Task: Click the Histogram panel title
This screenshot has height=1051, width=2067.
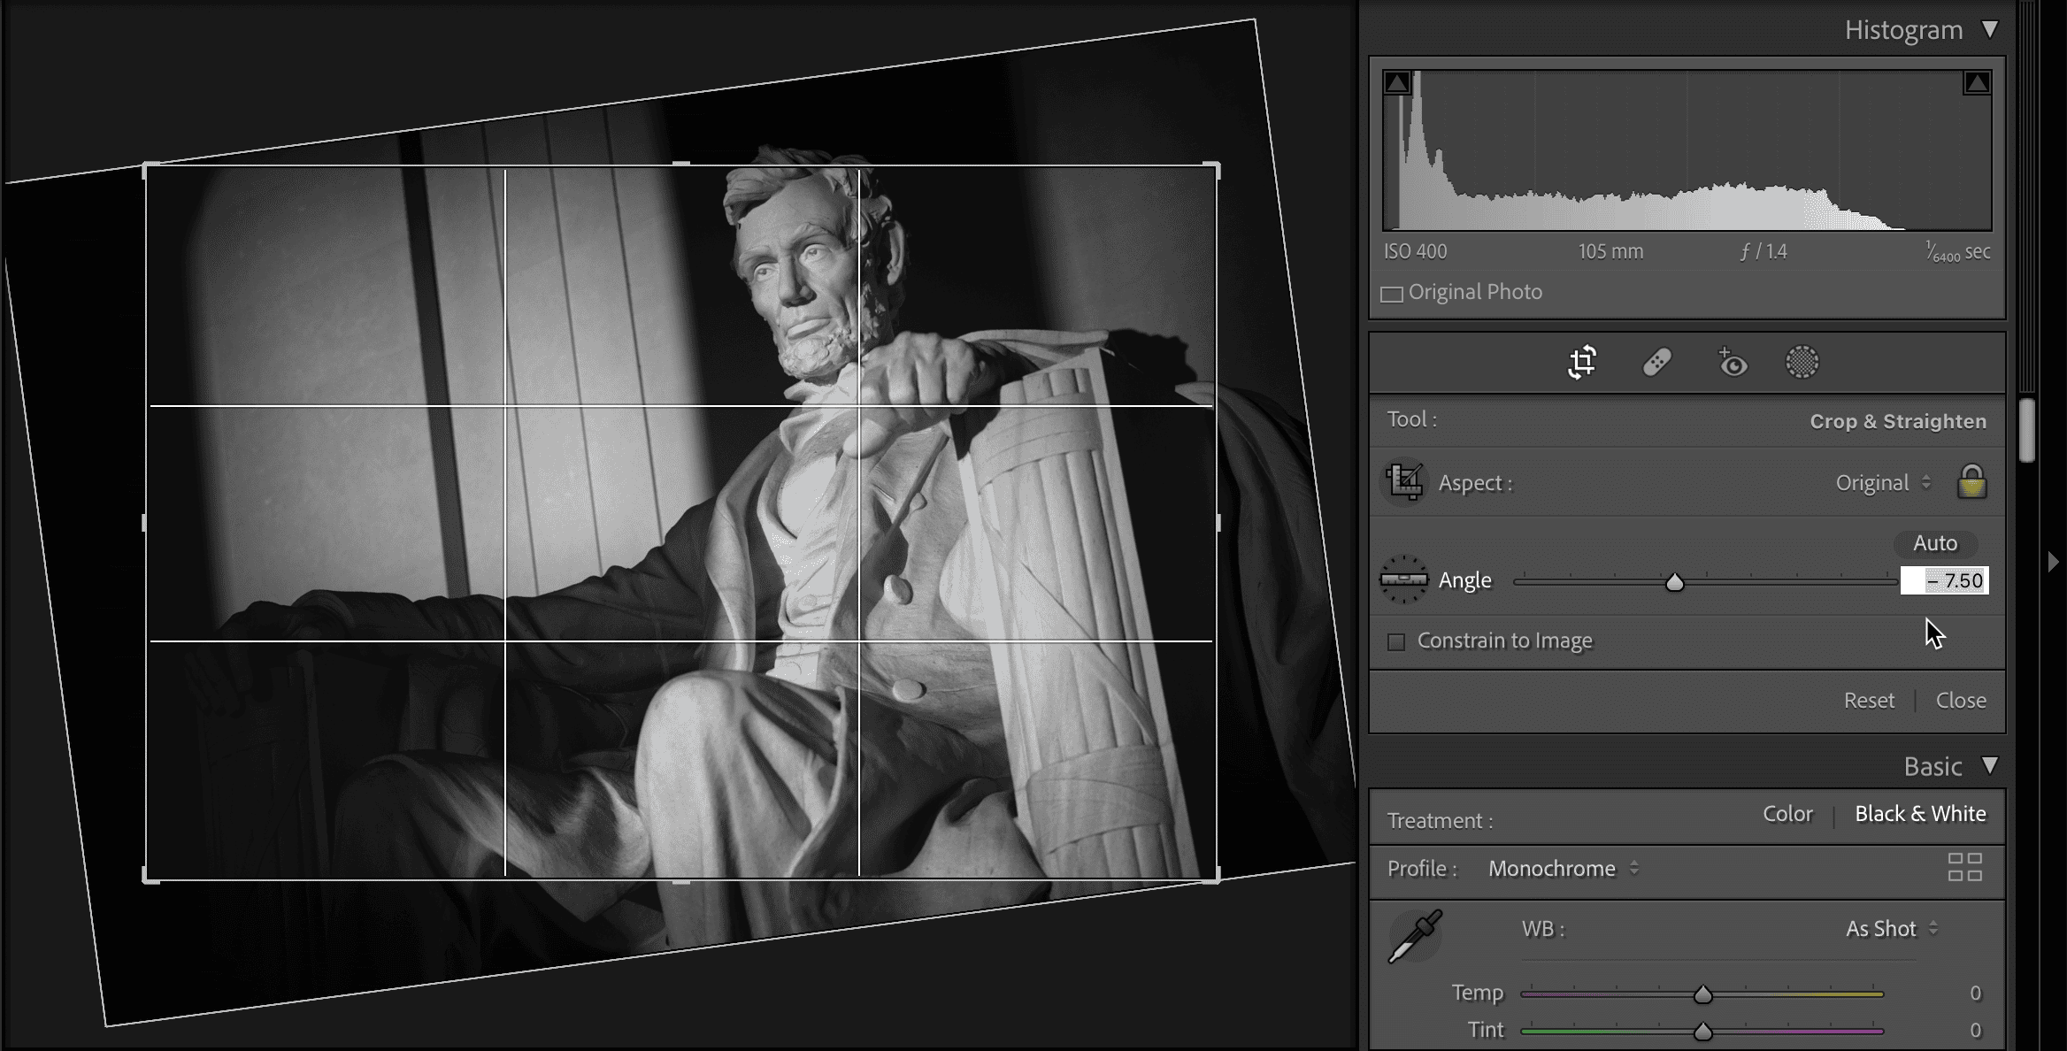Action: (1903, 30)
